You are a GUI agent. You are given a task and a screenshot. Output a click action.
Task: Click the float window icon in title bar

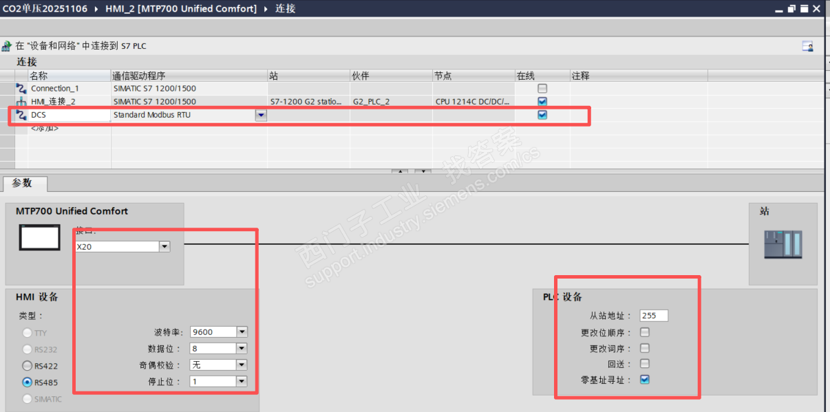tap(791, 8)
